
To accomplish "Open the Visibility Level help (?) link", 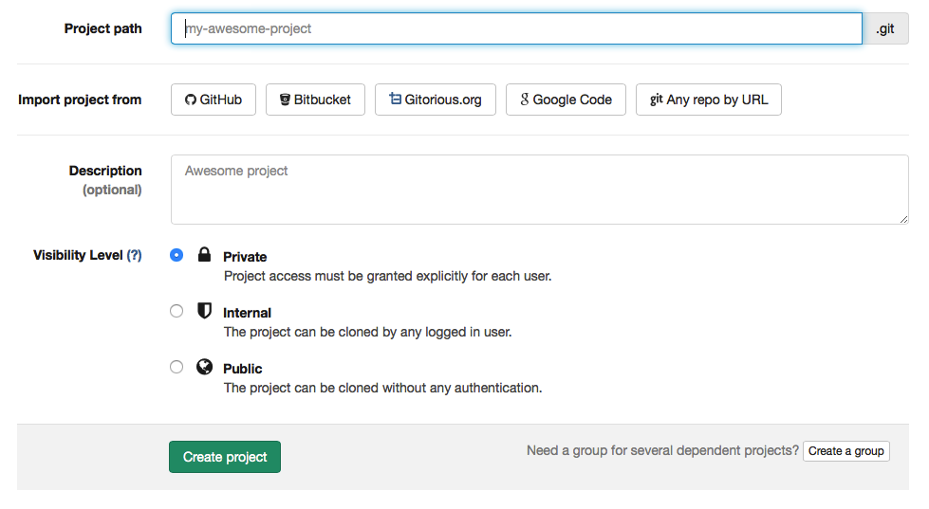I will 135,255.
